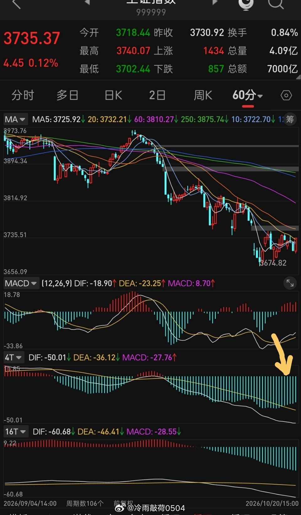Switch to the 2日 tab

pyautogui.click(x=157, y=95)
